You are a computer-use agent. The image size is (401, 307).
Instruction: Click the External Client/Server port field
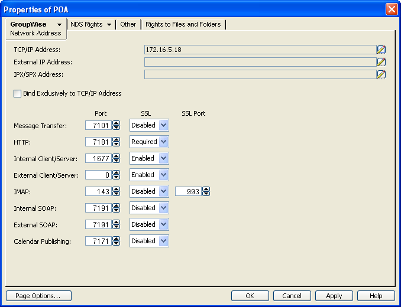point(98,175)
